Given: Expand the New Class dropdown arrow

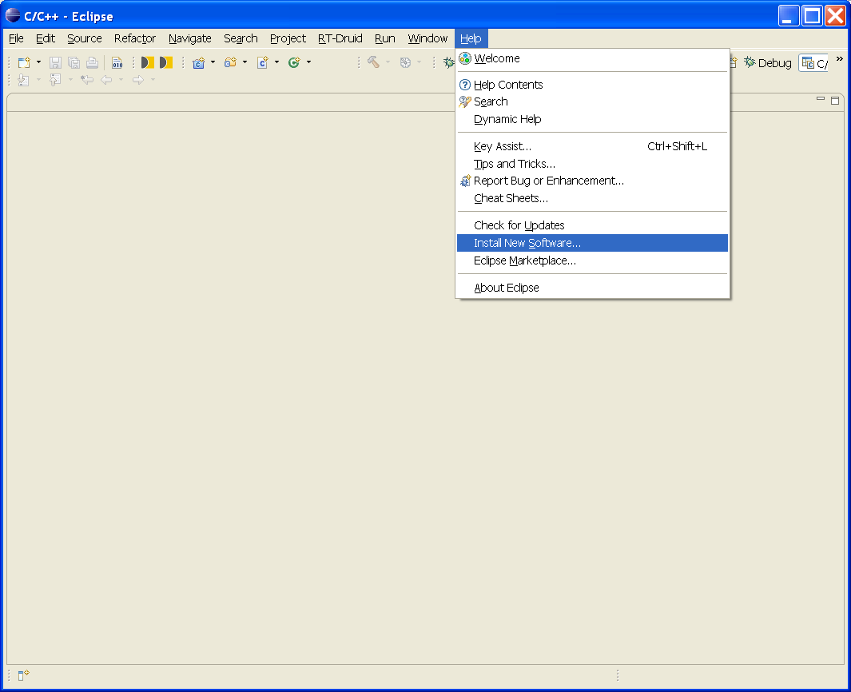Looking at the screenshot, I should point(308,62).
